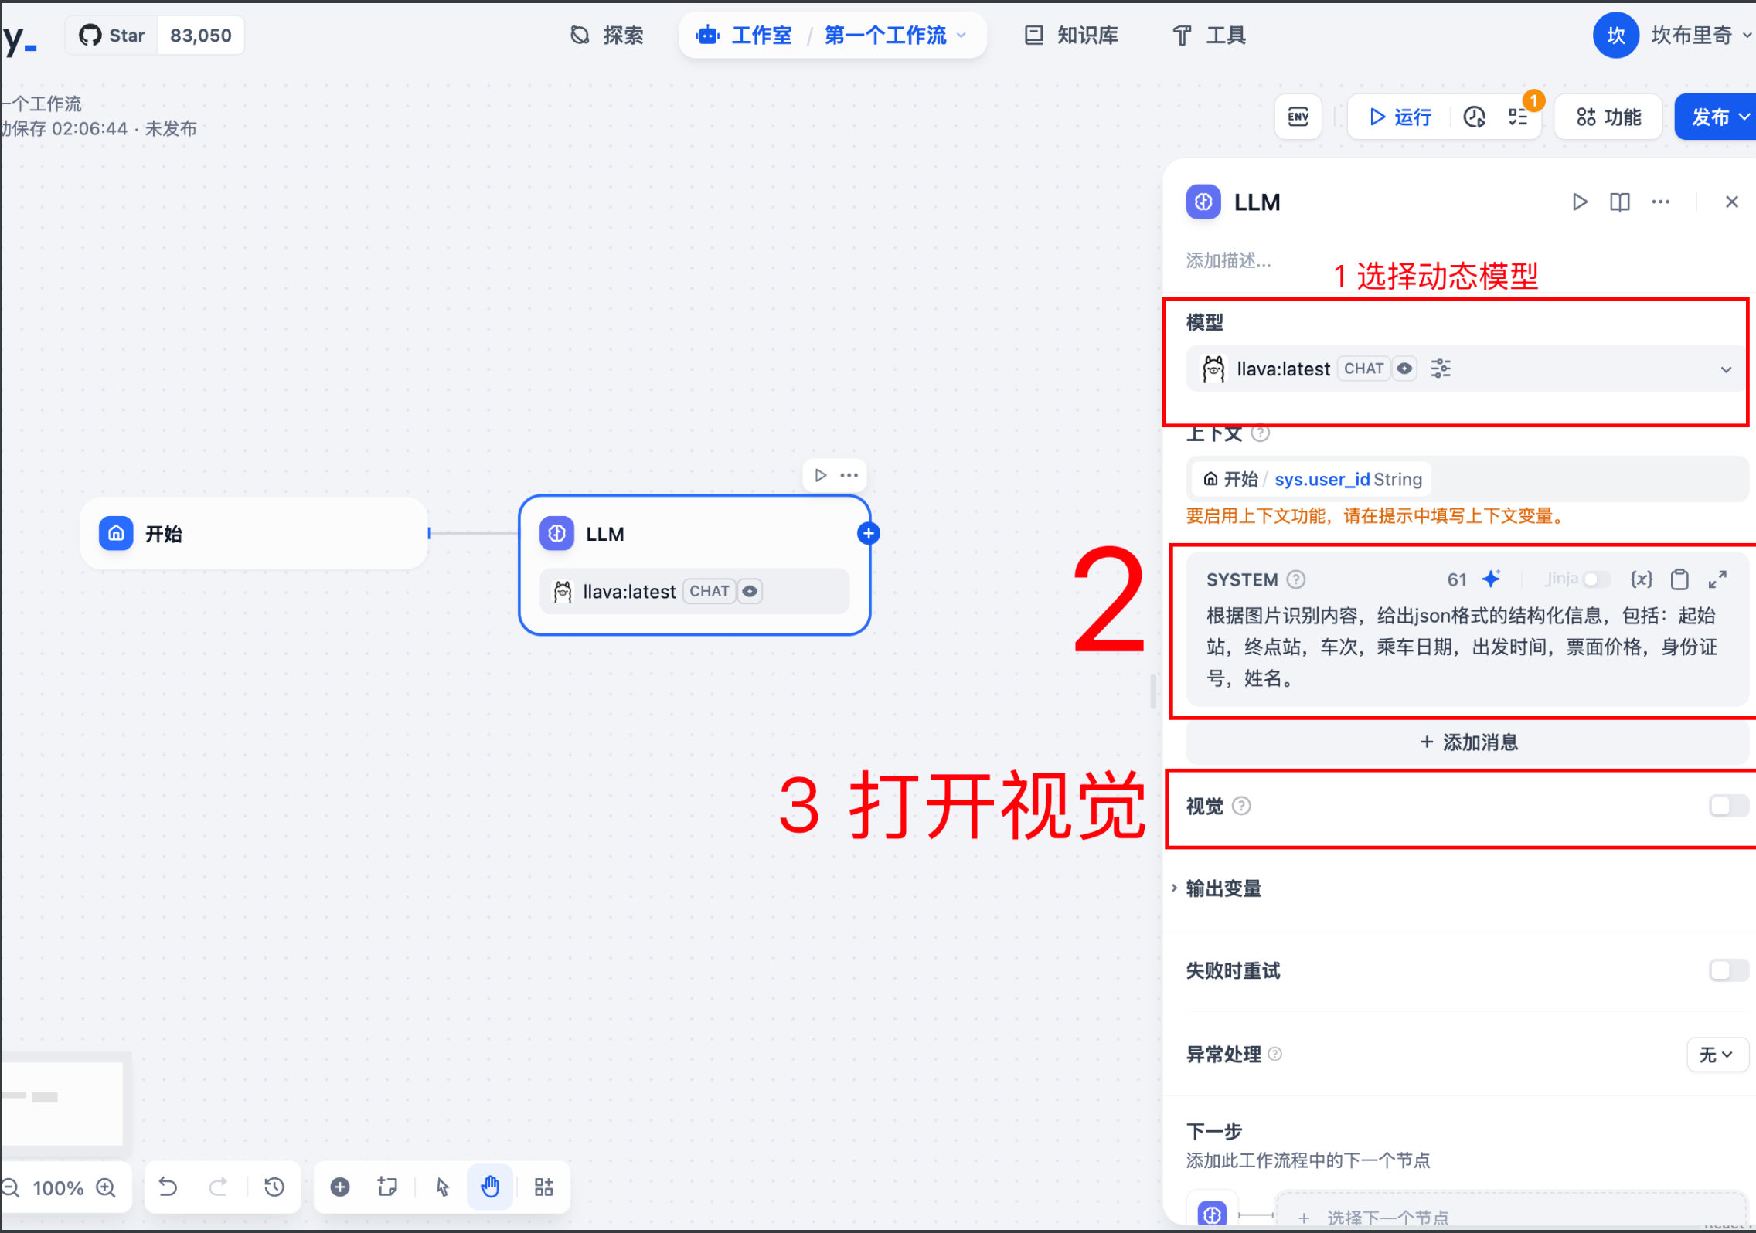Insert a variable with the {x} icon
The height and width of the screenshot is (1233, 1756).
[x=1641, y=579]
